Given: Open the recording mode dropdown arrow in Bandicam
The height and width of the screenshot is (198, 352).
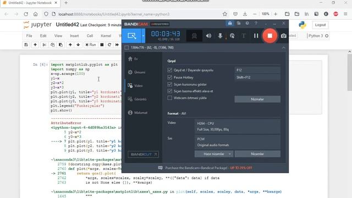Looking at the screenshot, I should (143, 36).
